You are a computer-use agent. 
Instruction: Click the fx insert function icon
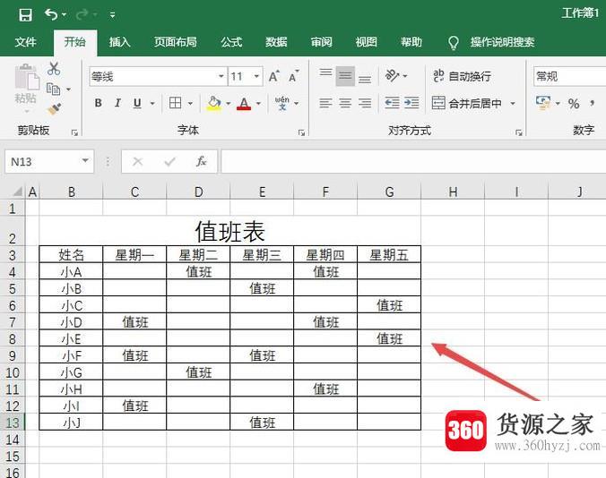coord(202,161)
